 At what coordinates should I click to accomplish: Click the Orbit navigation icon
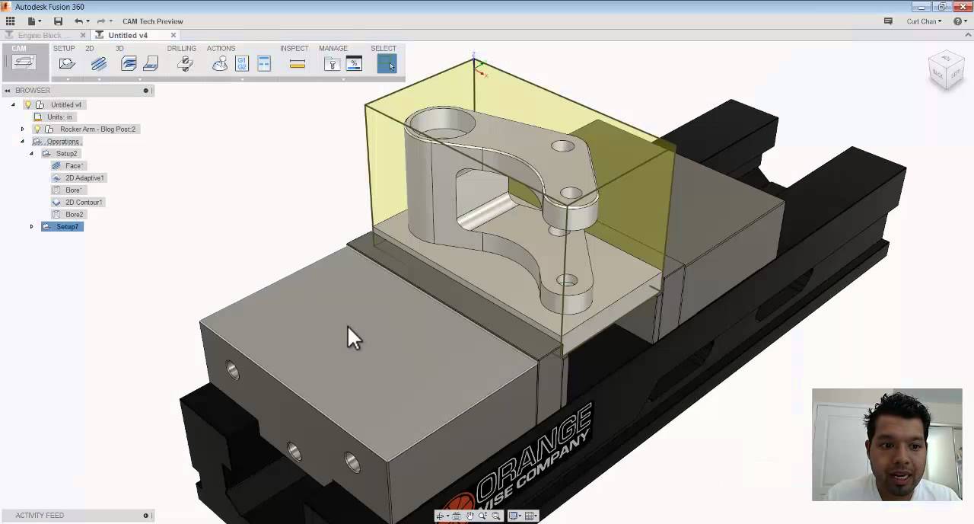click(439, 516)
